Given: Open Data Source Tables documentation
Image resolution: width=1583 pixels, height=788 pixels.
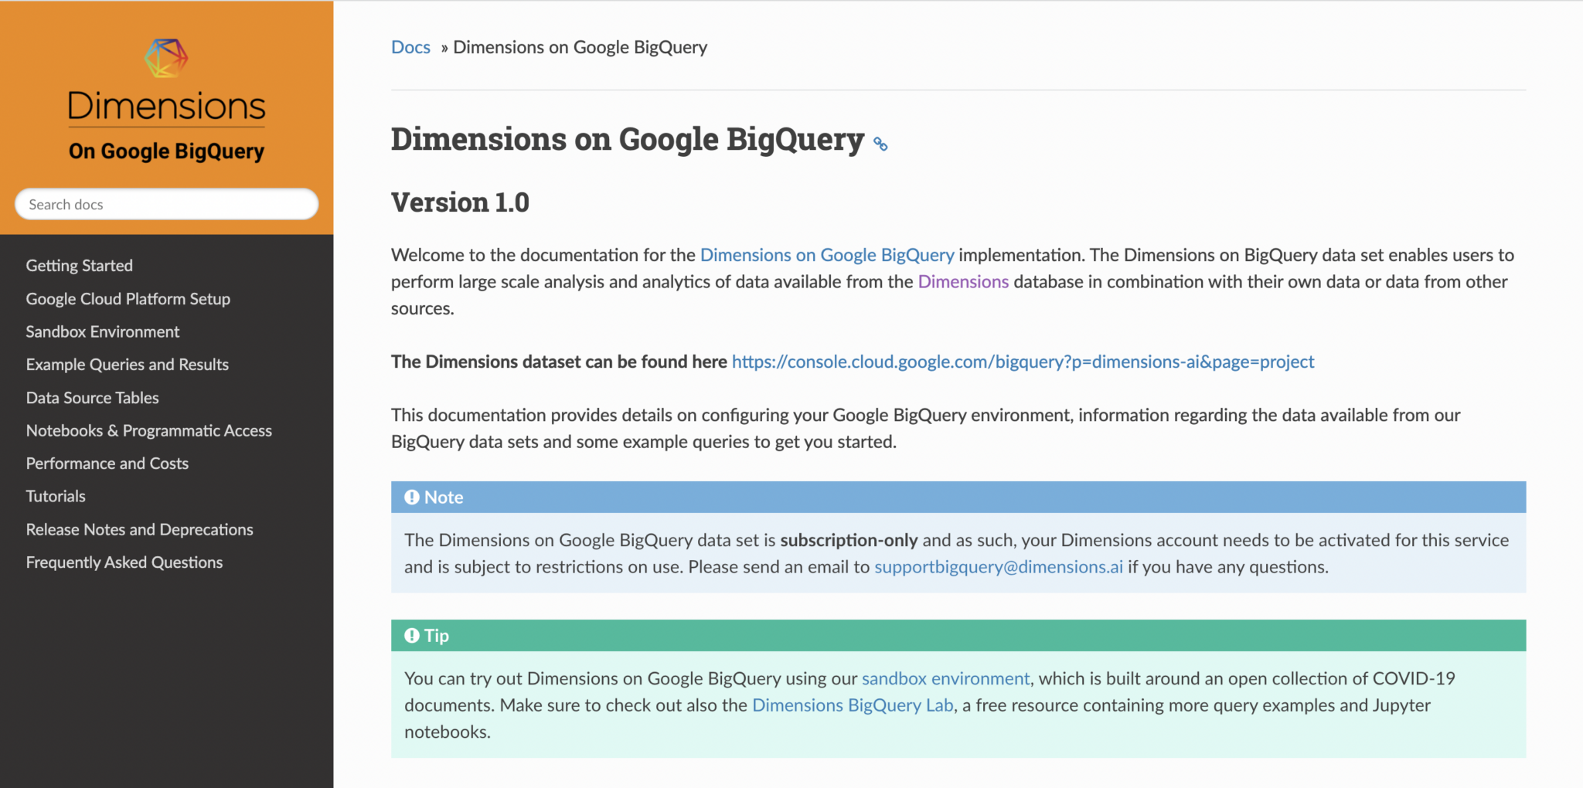Looking at the screenshot, I should point(92,397).
